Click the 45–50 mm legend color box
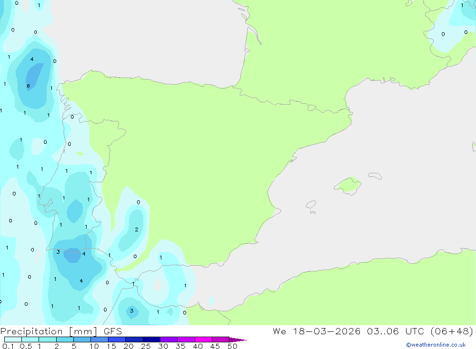The width and height of the screenshot is (476, 349). (220, 339)
